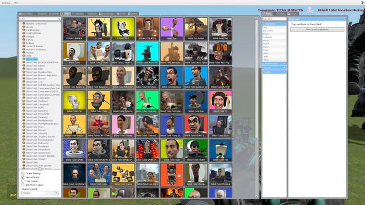Image resolution: width=365 pixels, height=205 pixels.
Task: Open the Drawing menu at top
Action: tap(6, 3)
